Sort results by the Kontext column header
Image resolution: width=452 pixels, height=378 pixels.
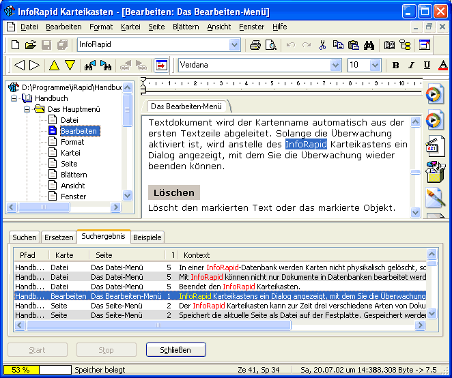pos(302,255)
